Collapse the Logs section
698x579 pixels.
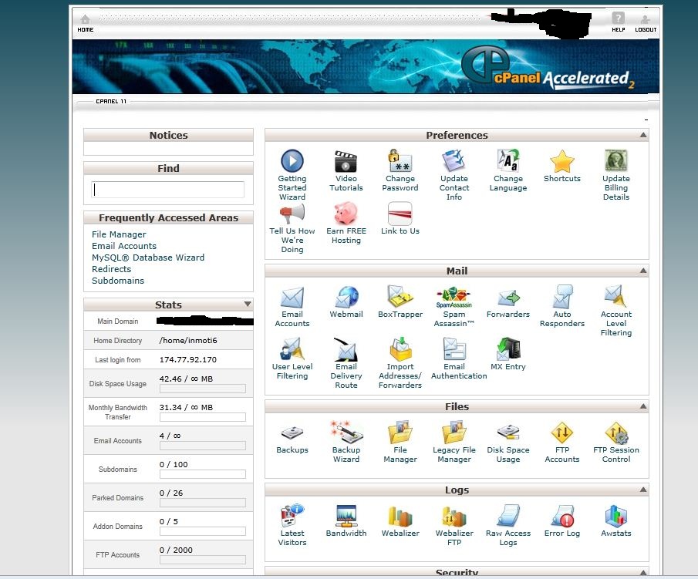(642, 489)
